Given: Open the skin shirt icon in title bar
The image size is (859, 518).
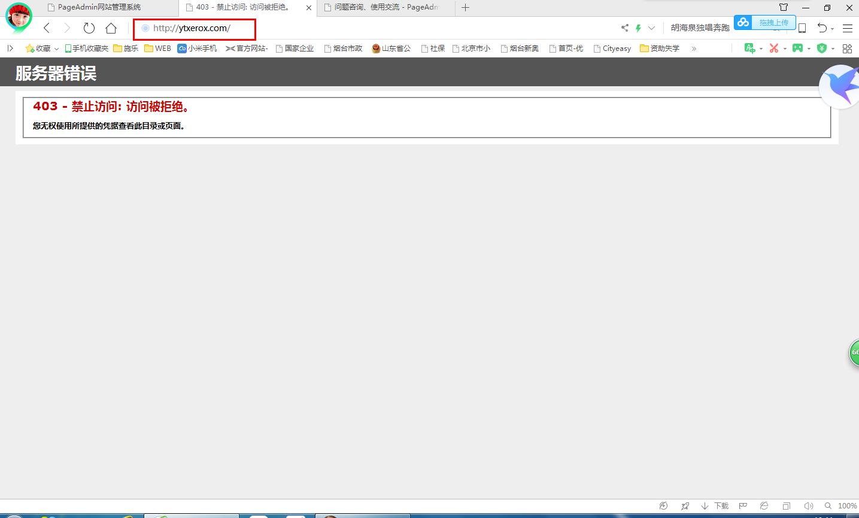Looking at the screenshot, I should 783,8.
